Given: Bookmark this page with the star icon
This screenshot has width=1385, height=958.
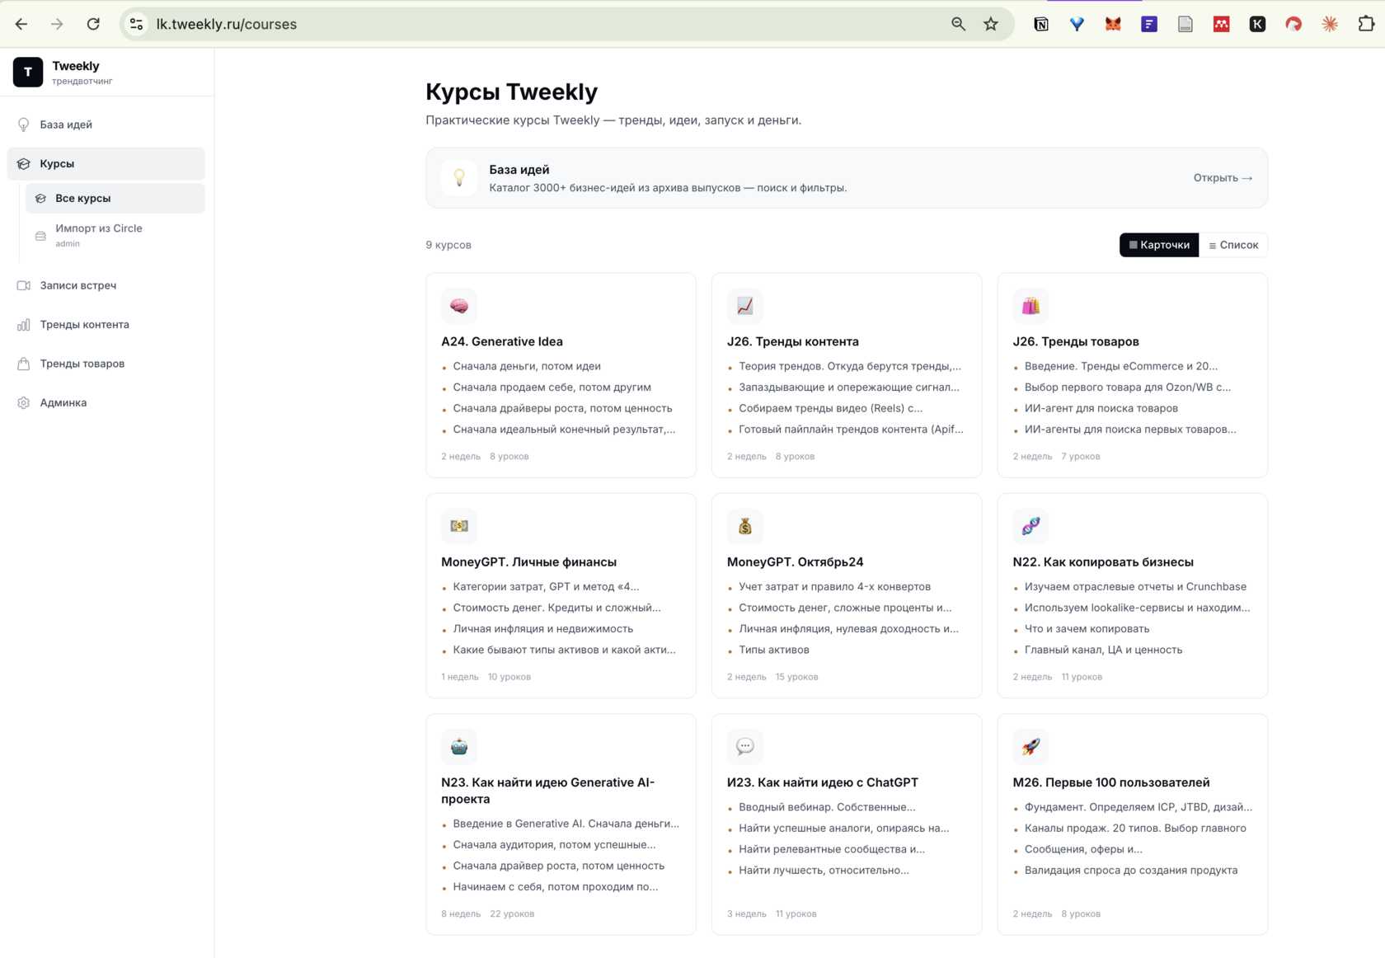Looking at the screenshot, I should (x=991, y=24).
